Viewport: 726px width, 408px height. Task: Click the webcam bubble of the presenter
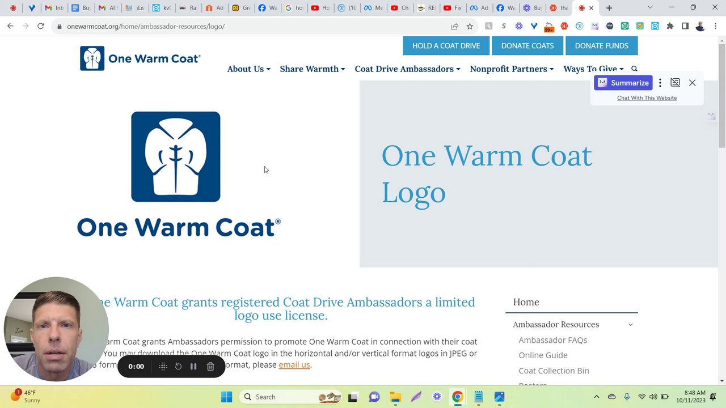(56, 329)
